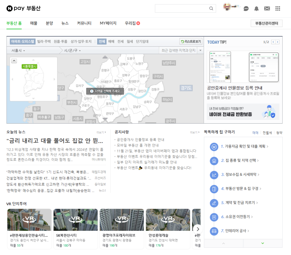
Task: Open 더보기 for 공지사항
Action: pyautogui.click(x=195, y=132)
